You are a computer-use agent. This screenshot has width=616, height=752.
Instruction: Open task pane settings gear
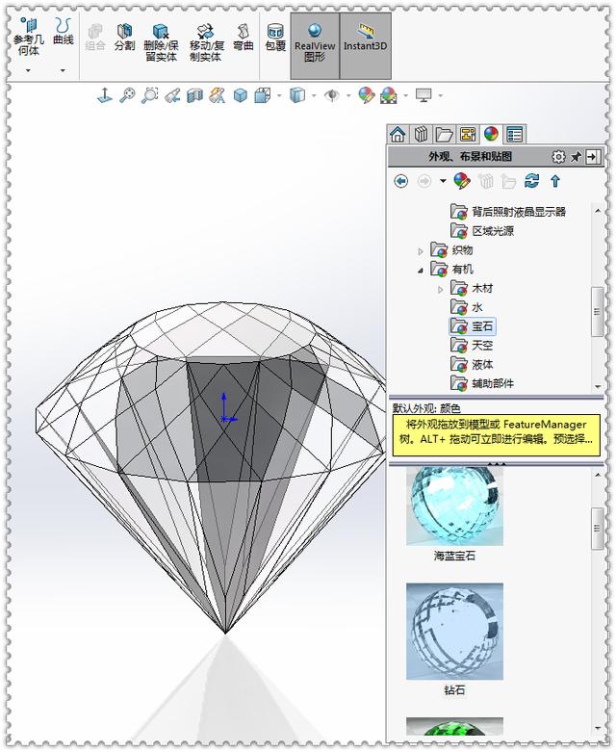tap(558, 157)
